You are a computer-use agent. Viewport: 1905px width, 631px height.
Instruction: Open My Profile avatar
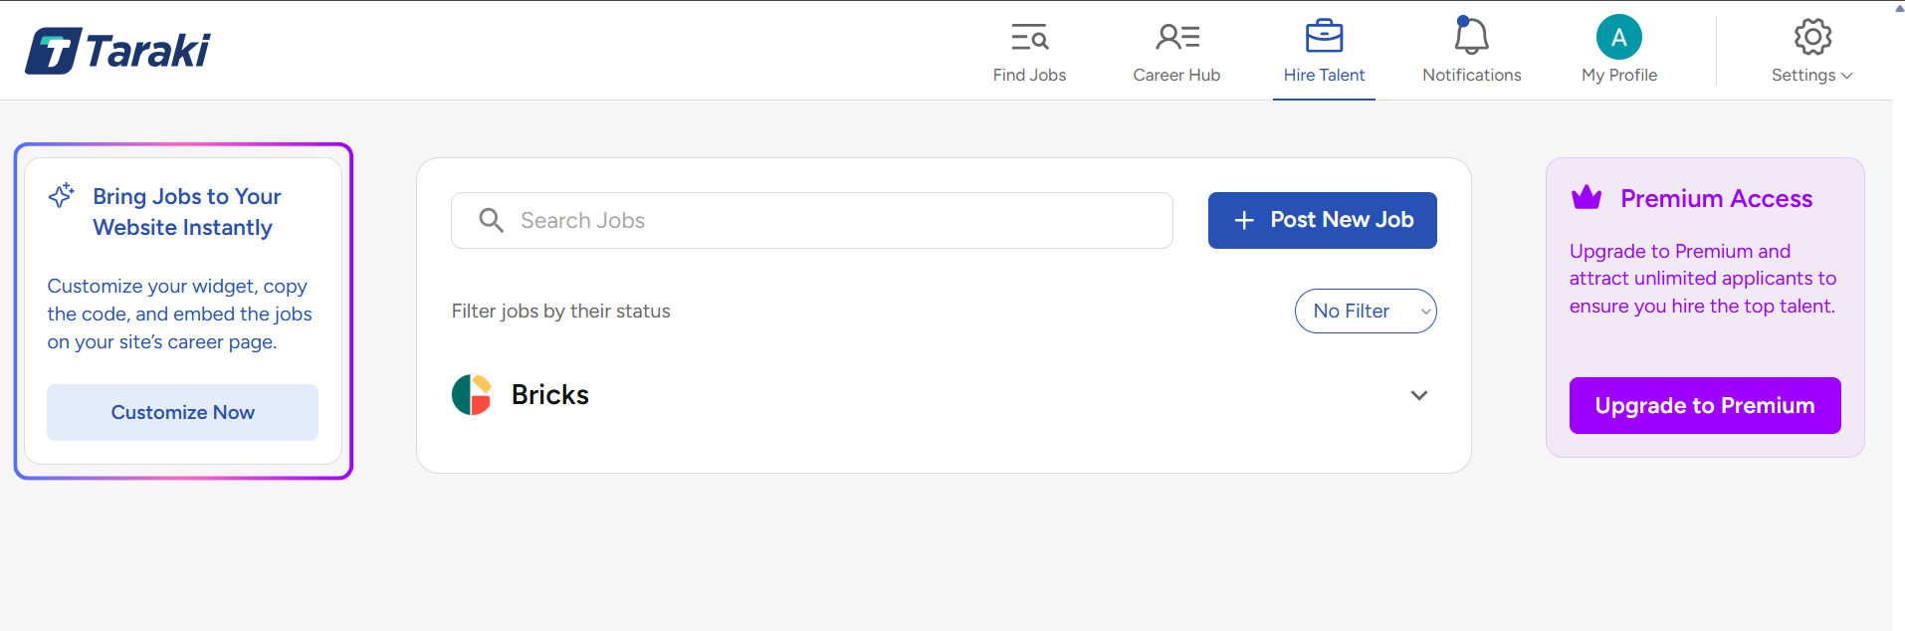(1618, 38)
